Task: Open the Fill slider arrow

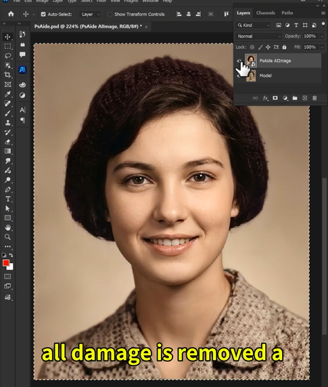Action: pyautogui.click(x=322, y=47)
